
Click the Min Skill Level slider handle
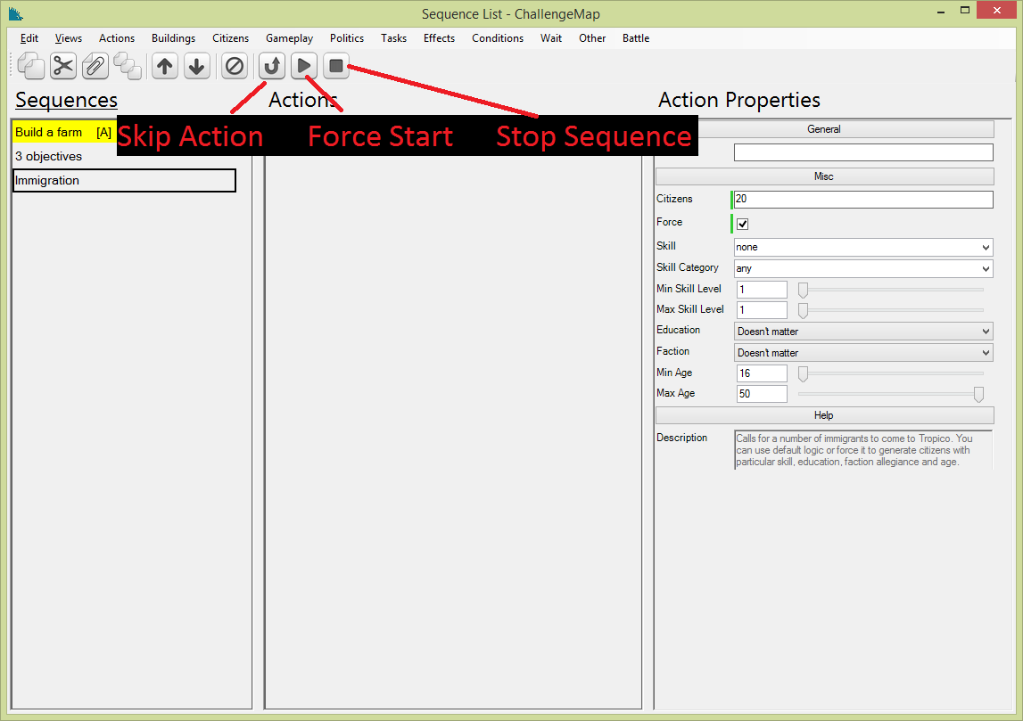click(x=803, y=290)
